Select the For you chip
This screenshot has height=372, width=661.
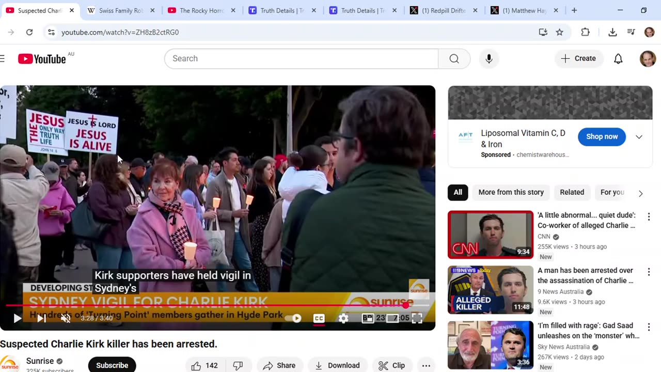(x=612, y=192)
